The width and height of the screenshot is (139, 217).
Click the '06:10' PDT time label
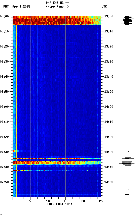pyautogui.click(x=4, y=31)
